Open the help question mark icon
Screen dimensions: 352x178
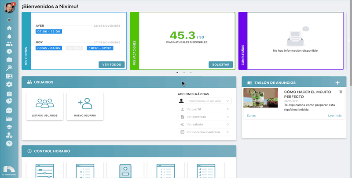coord(9,143)
